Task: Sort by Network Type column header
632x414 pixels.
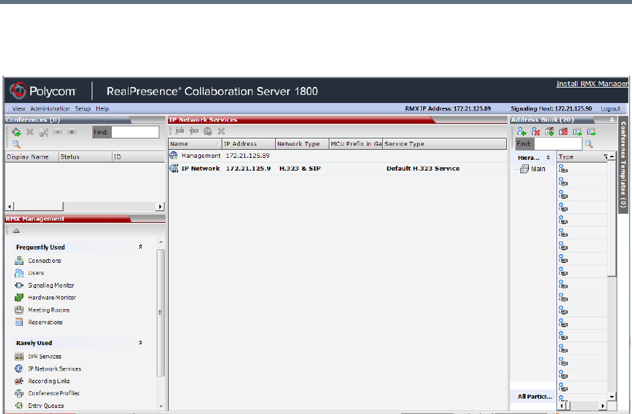Action: point(303,144)
